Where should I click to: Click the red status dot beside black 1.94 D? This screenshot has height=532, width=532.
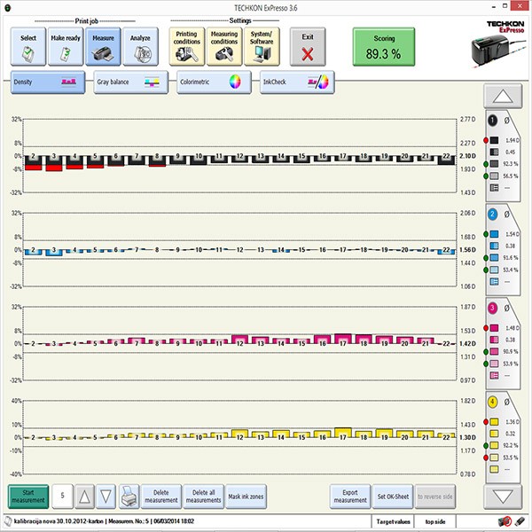click(486, 140)
